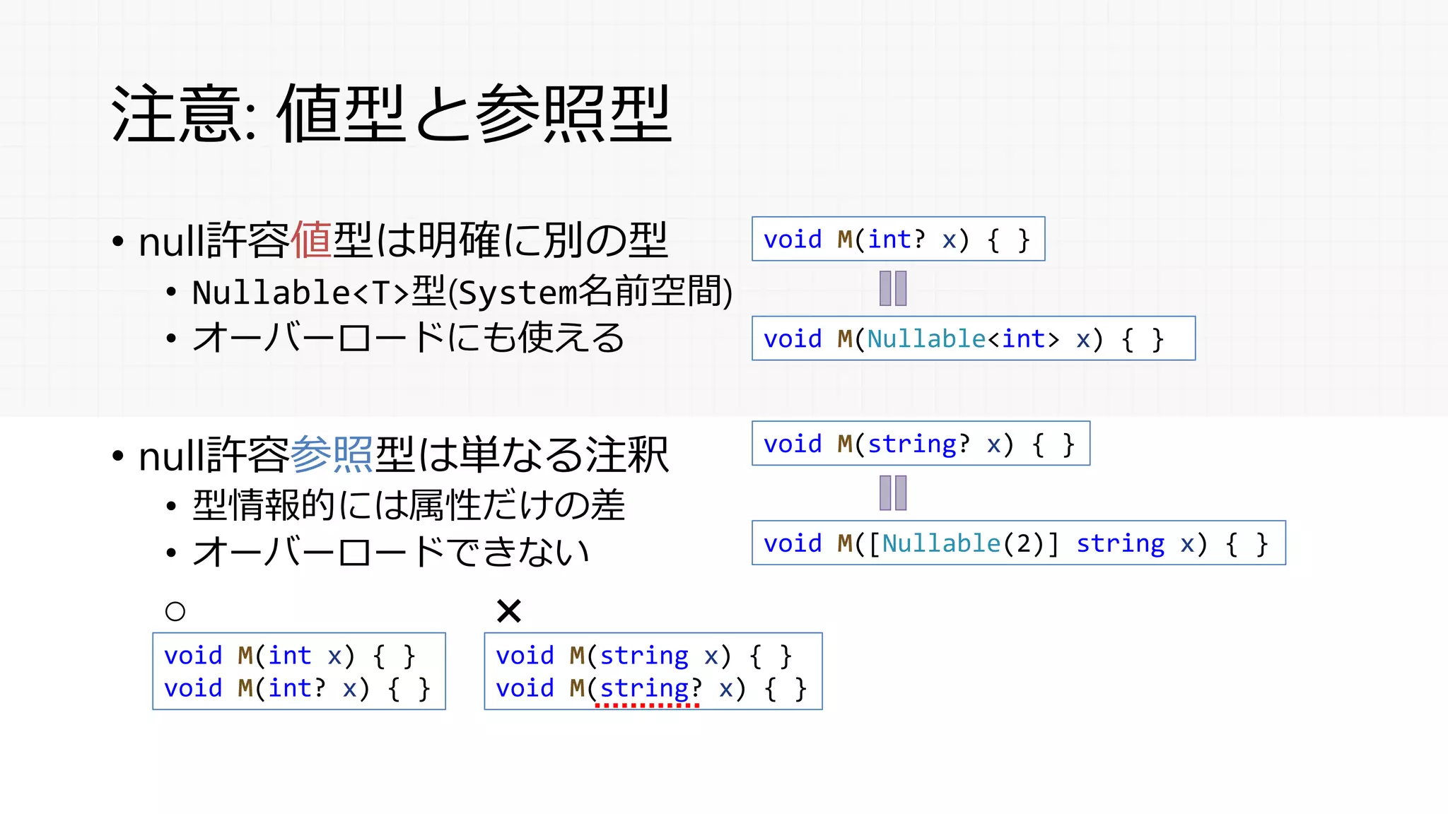Click line void M(int x) { } in the circle-marked code box
The image size is (1448, 814).
290,656
